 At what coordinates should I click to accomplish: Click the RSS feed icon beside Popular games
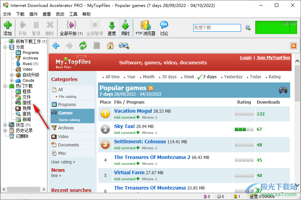pyautogui.click(x=151, y=88)
